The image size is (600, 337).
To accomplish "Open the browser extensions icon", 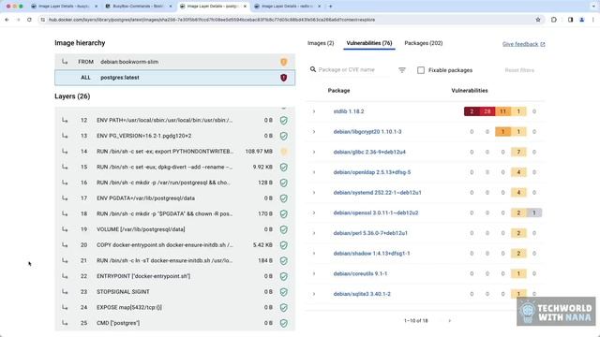I will [x=554, y=20].
